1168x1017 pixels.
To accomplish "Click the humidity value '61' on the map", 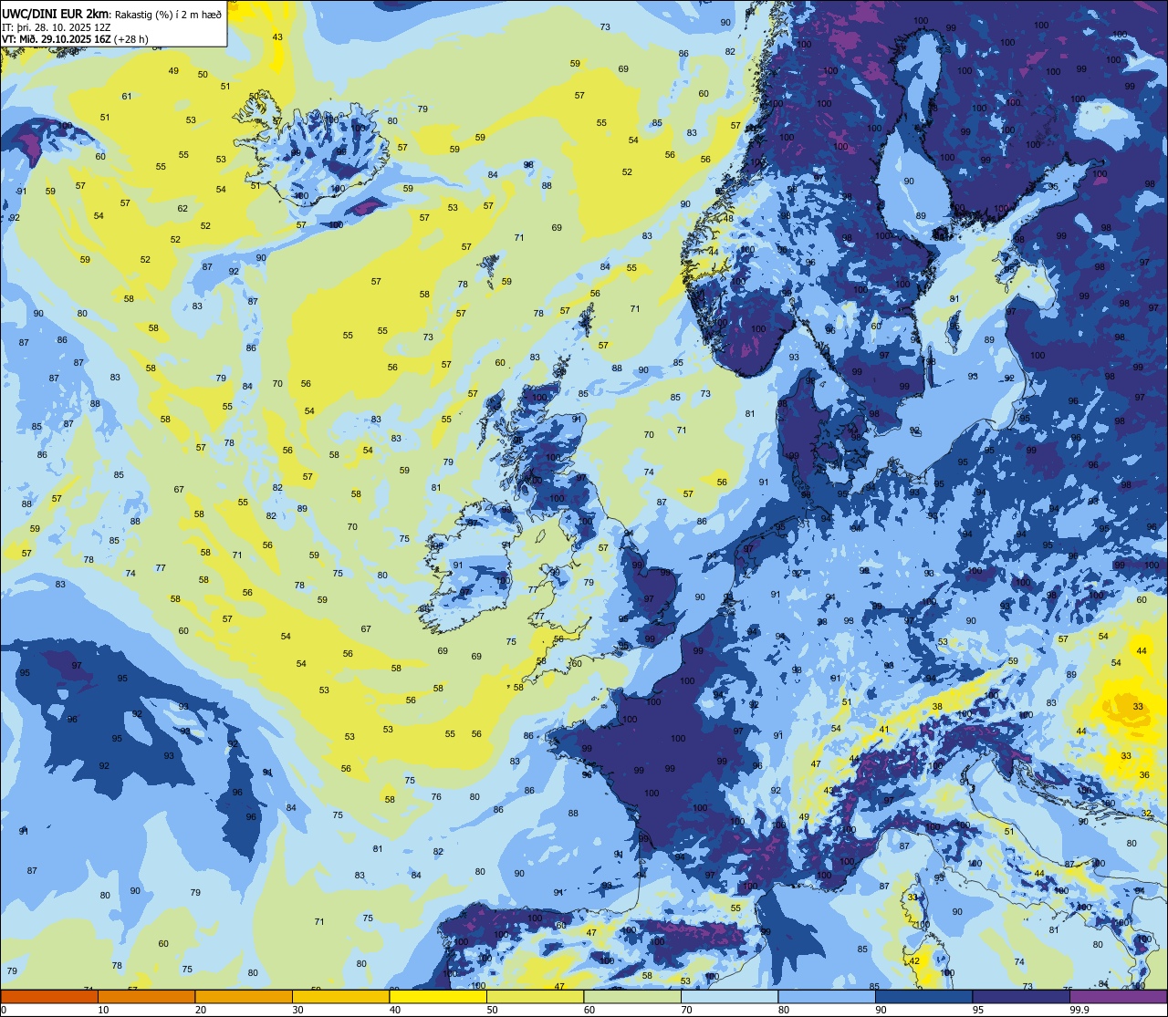I will (x=127, y=96).
